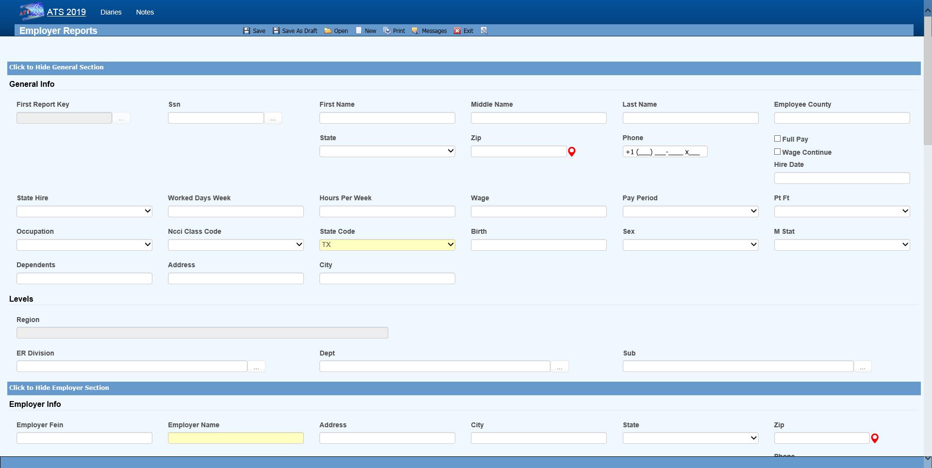The height and width of the screenshot is (468, 932).
Task: Click the Employer Name input field
Action: coord(235,438)
